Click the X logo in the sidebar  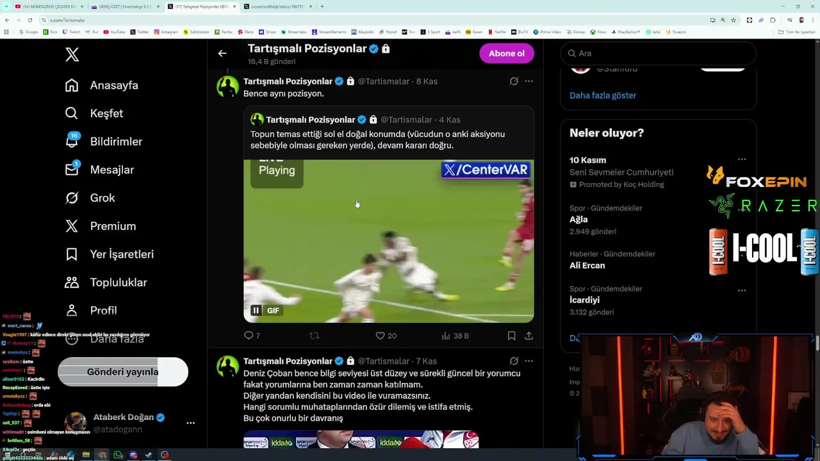point(72,54)
